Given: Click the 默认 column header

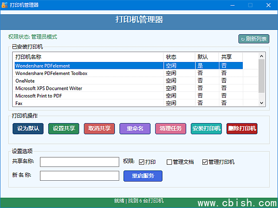Looking at the screenshot, I should tap(207, 57).
